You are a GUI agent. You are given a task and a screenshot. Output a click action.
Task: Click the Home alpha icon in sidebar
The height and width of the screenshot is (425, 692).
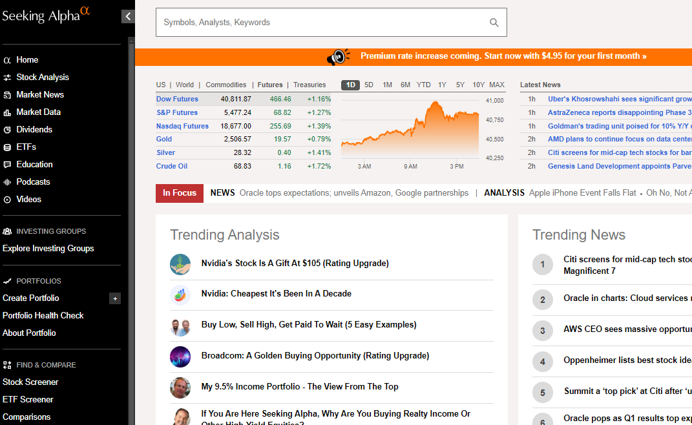7,61
